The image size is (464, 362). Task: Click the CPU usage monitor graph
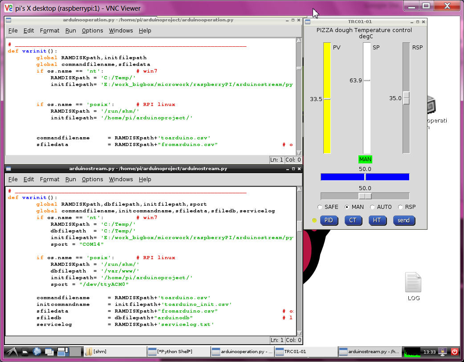point(412,352)
